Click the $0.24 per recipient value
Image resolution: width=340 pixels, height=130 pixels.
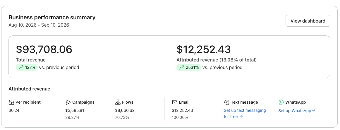click(x=14, y=110)
